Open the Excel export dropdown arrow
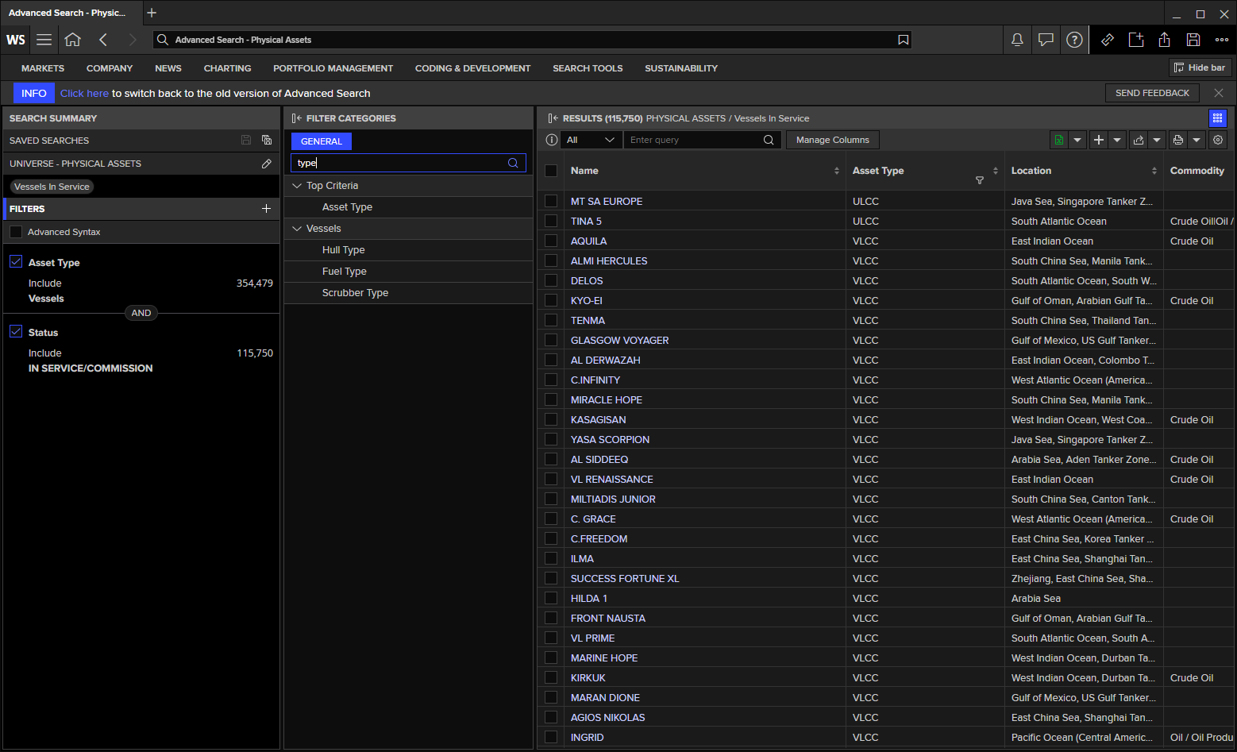Screen dimensions: 1237x752 pyautogui.click(x=1077, y=140)
